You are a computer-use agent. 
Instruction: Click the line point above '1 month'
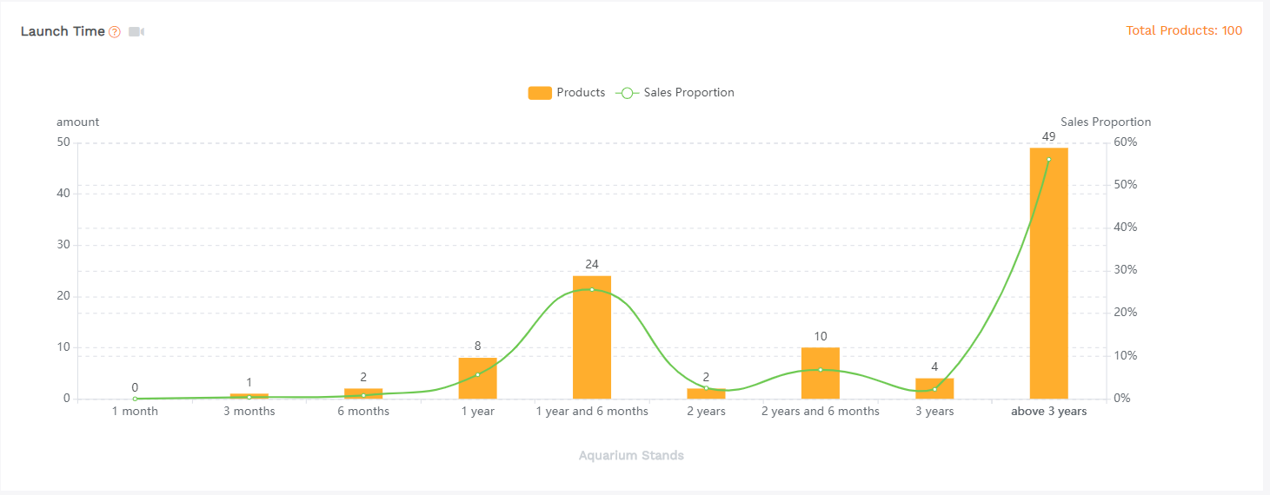tap(135, 399)
